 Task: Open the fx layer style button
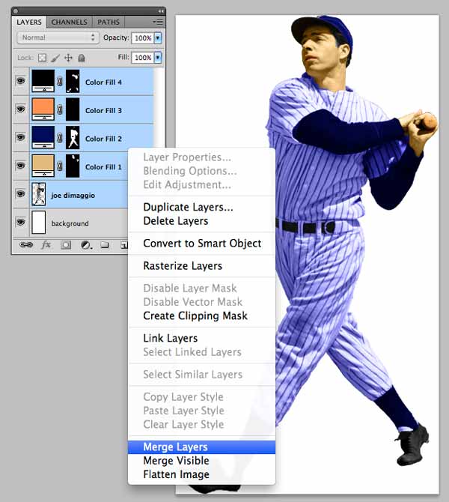pyautogui.click(x=46, y=244)
